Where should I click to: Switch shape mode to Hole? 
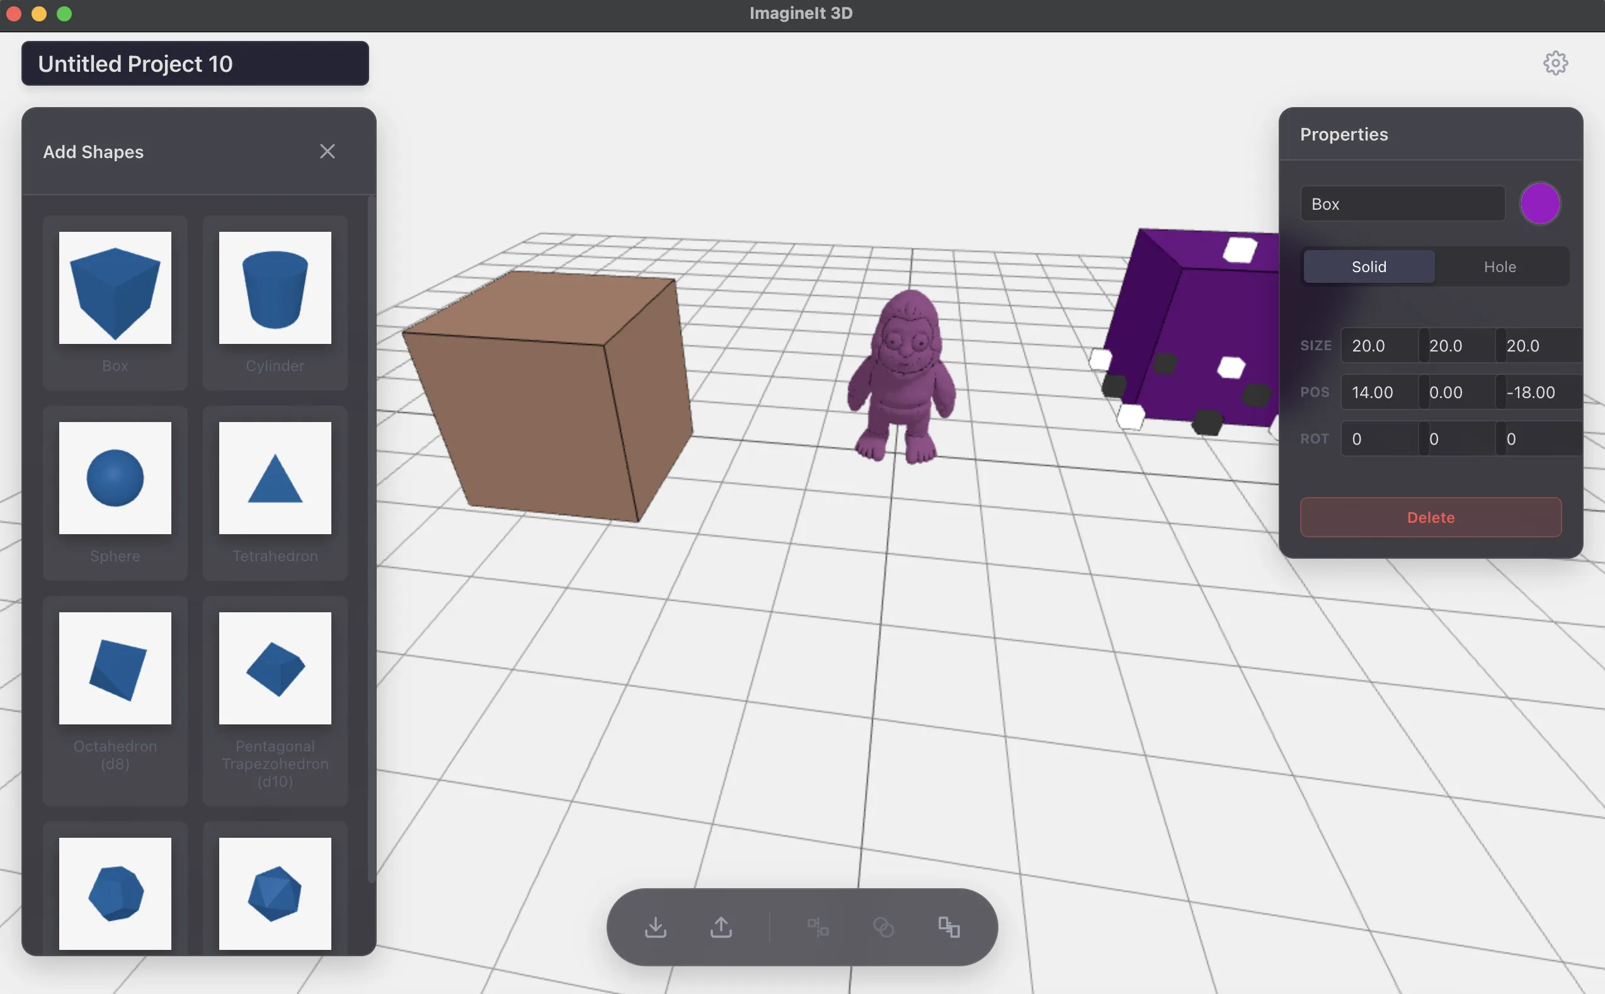tap(1500, 266)
